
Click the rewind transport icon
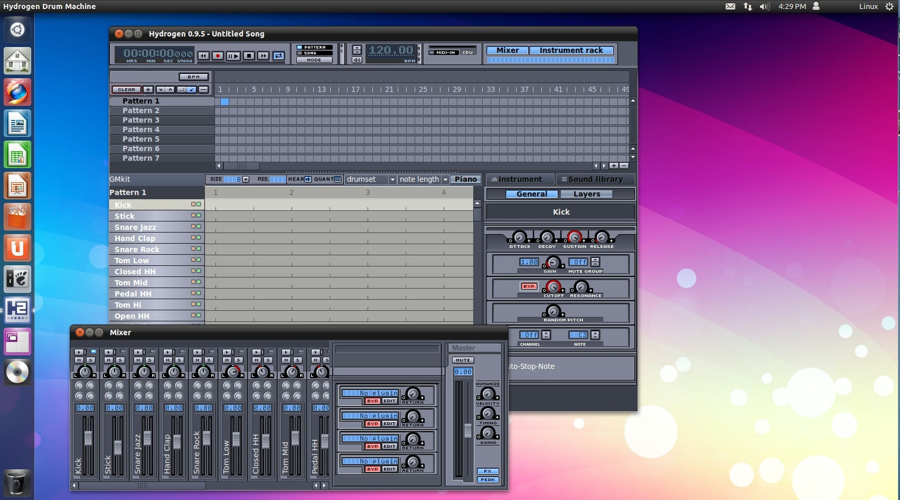coord(202,55)
